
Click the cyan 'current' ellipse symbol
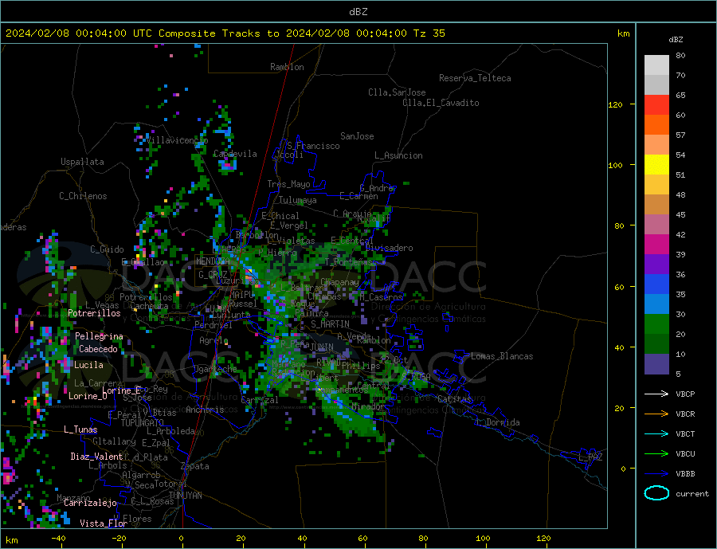click(656, 493)
